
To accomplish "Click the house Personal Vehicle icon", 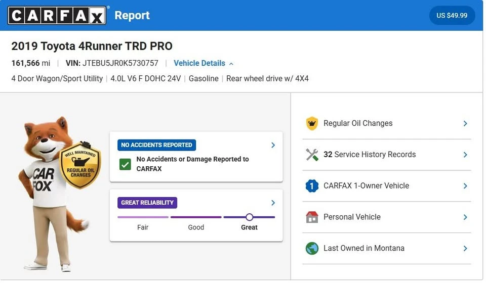I will click(312, 217).
